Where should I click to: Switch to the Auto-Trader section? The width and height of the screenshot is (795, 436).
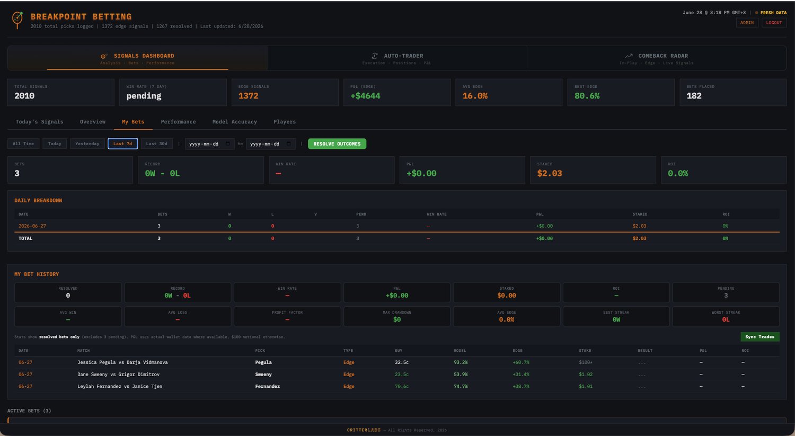397,58
